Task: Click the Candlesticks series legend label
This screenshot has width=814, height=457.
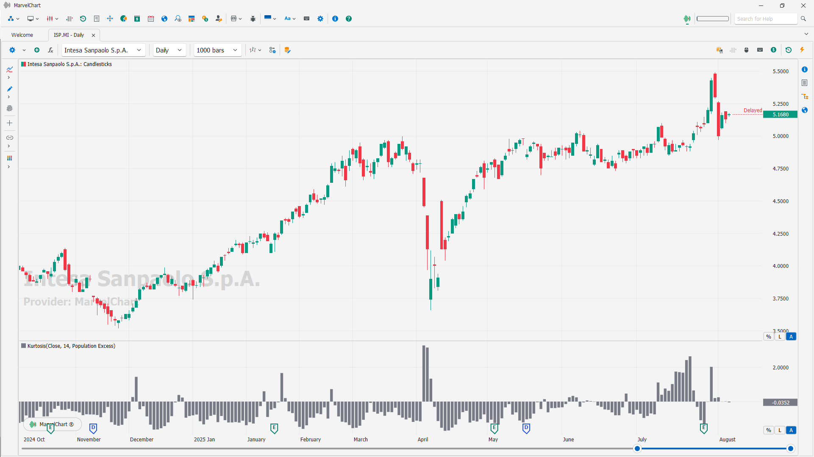Action: pyautogui.click(x=69, y=64)
